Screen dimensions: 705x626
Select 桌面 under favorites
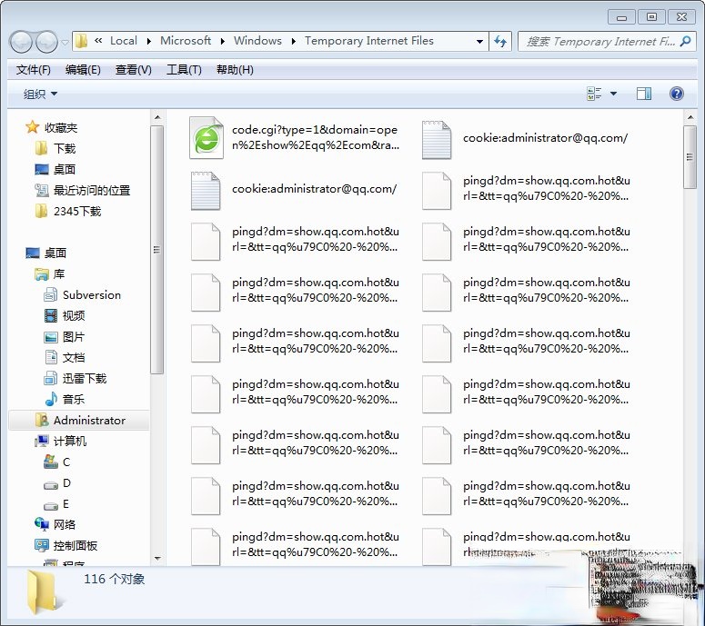(55, 169)
